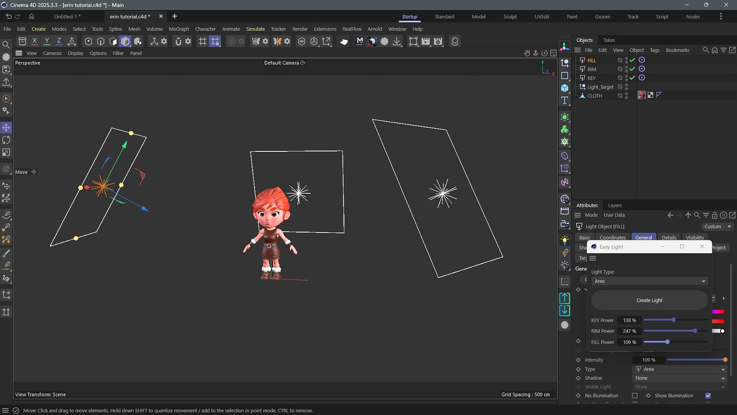Image resolution: width=737 pixels, height=415 pixels.
Task: Click the redo arrow icon
Action: pos(18,16)
